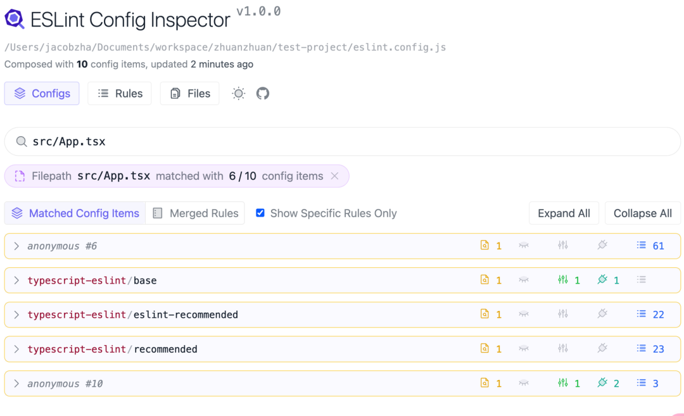Uncheck Show Specific Rules Only checkbox
684x416 pixels.
click(260, 213)
